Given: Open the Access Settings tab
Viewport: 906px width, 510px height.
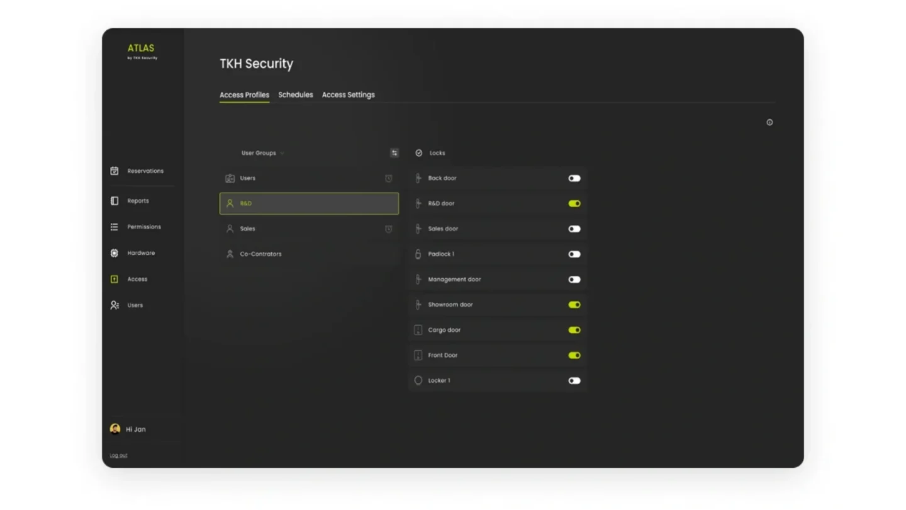Looking at the screenshot, I should tap(349, 94).
